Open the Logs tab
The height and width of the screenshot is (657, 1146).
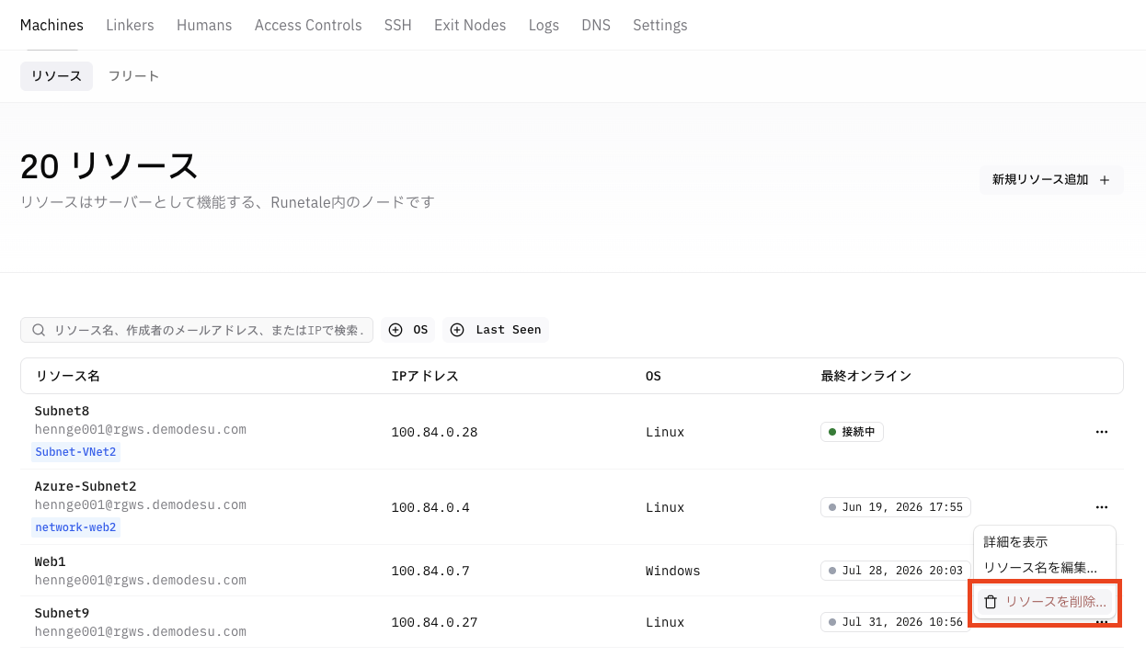[544, 25]
